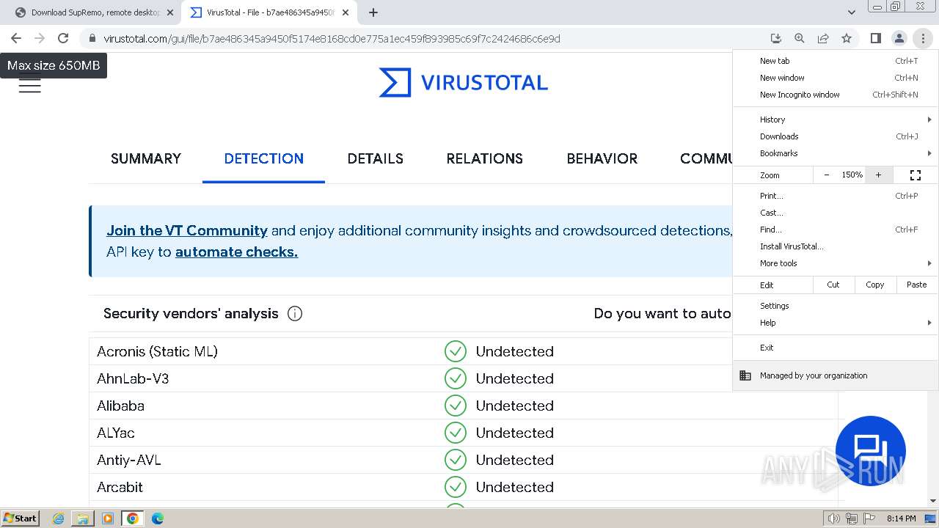939x528 pixels.
Task: Toggle fullscreen from zoom row
Action: [x=915, y=175]
